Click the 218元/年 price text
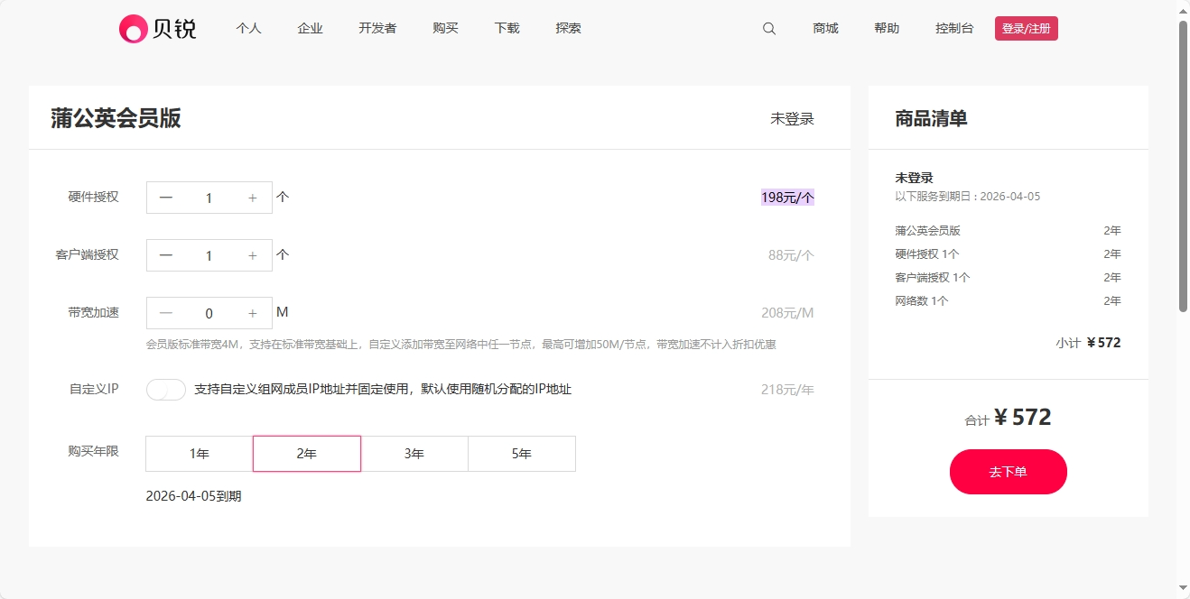 [x=787, y=390]
